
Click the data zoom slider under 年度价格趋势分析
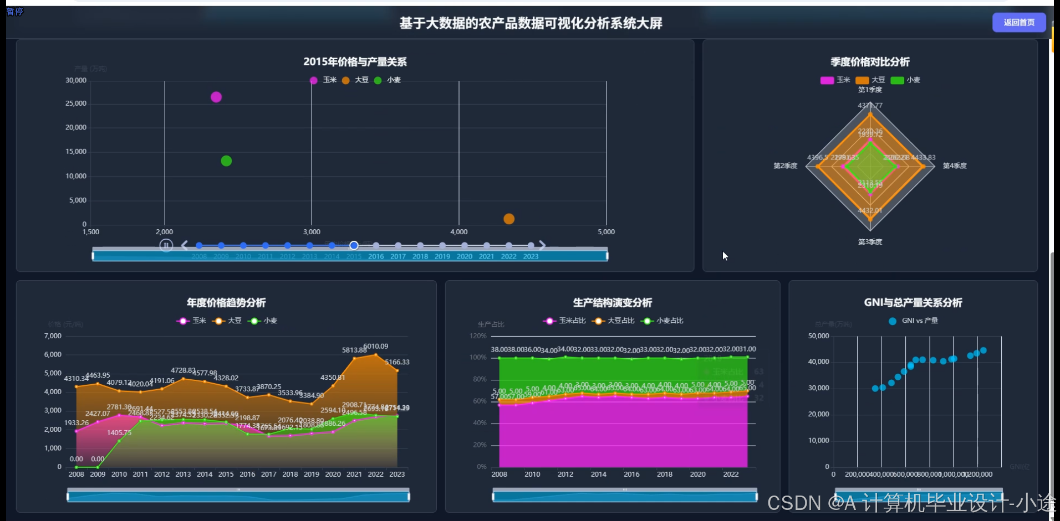point(238,495)
